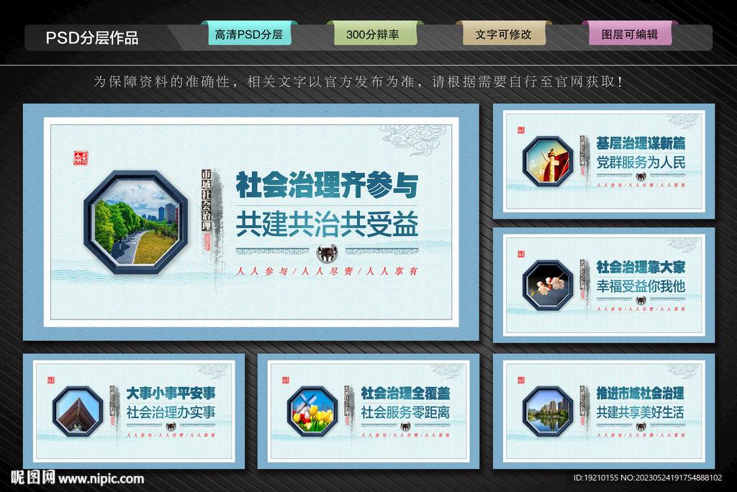Click the vertical 市域社会治理 ink label
Screen dimensions: 737x492
206,200
